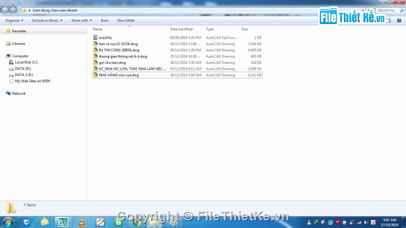Image resolution: width=406 pixels, height=228 pixels.
Task: Select the acad.fas file icon
Action: point(95,37)
